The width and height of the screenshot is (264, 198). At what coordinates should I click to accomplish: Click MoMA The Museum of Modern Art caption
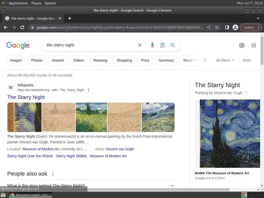click(x=222, y=173)
